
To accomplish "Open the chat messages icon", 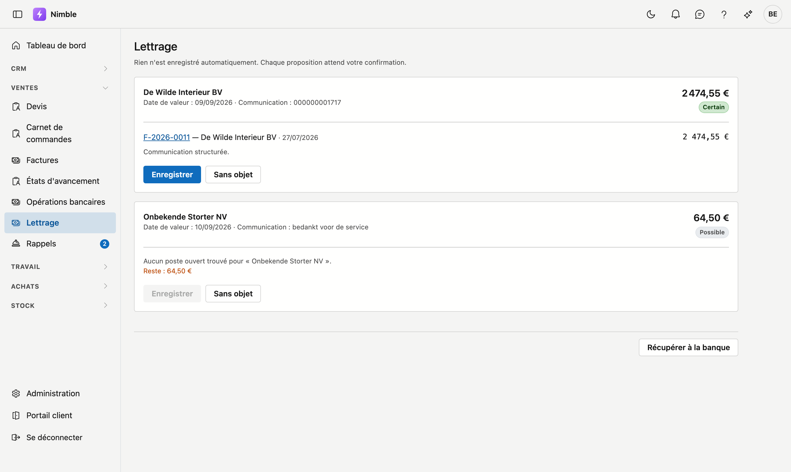I will point(700,14).
